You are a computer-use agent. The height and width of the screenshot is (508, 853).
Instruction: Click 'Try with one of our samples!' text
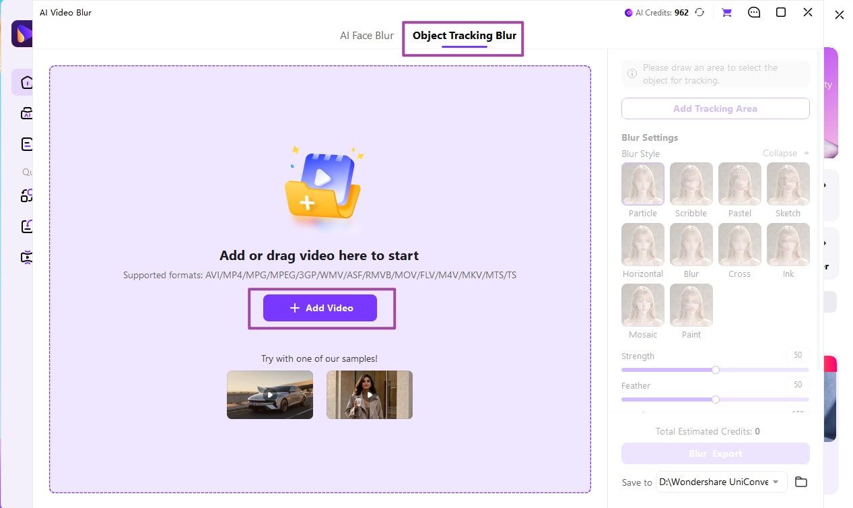(319, 359)
